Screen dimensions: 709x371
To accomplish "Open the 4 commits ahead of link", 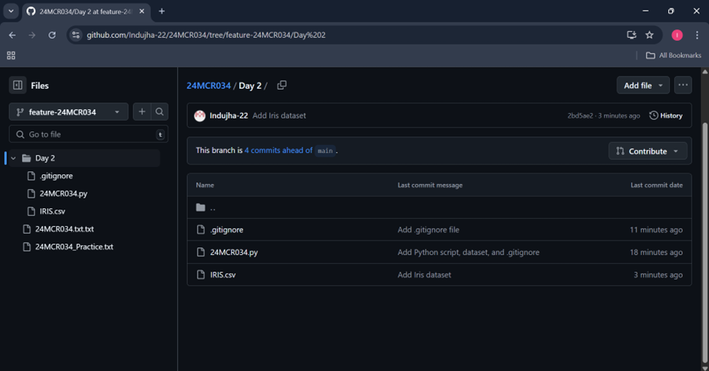I will click(x=278, y=151).
